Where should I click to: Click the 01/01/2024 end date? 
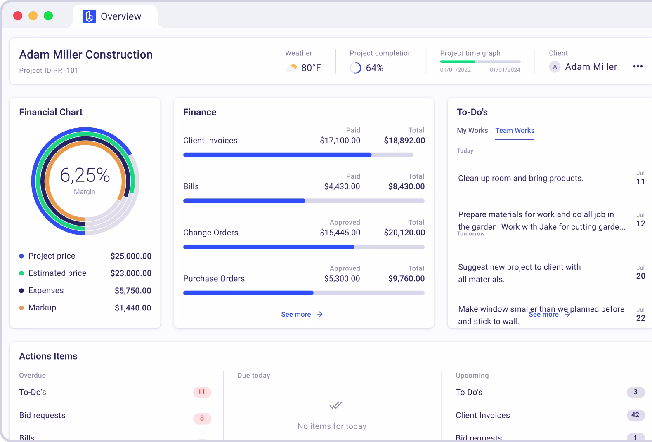pos(505,70)
